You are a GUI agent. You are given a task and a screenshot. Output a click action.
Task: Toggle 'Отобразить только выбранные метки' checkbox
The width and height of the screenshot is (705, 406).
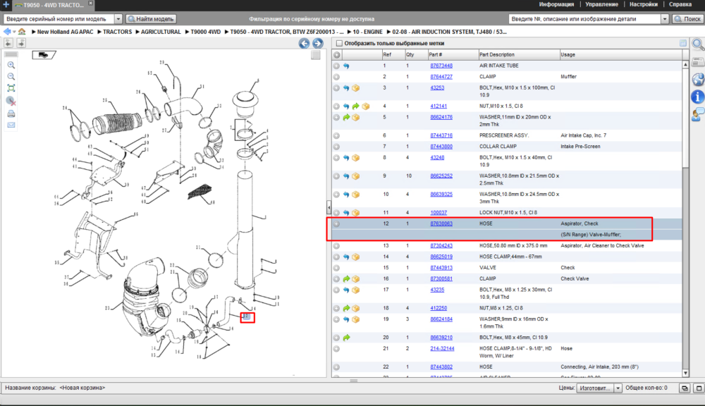point(340,43)
